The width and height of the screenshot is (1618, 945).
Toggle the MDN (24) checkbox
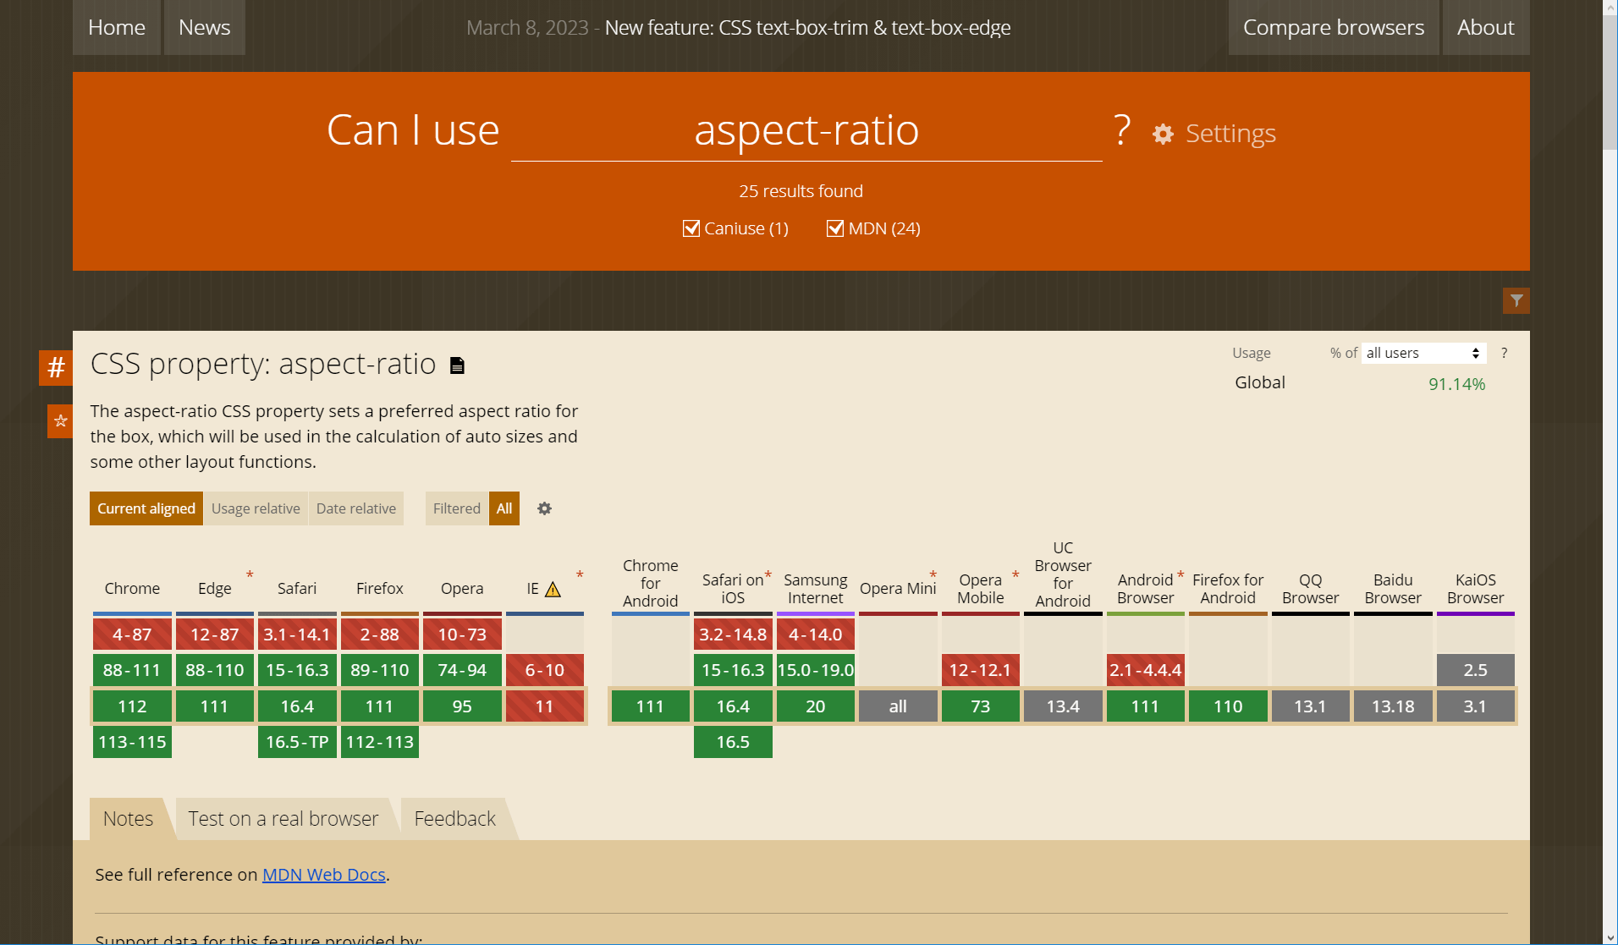click(835, 228)
